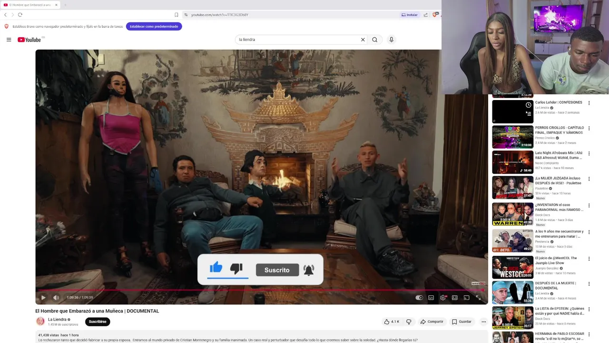Viewport: 609px width, 343px height.
Task: Open El juicio de WestCOL video
Action: tap(512, 267)
